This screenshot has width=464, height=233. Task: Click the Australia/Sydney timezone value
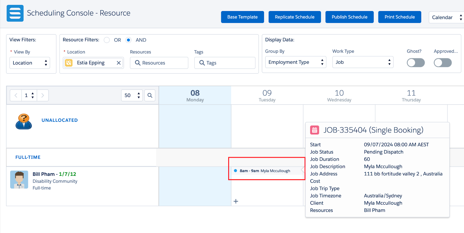point(383,196)
